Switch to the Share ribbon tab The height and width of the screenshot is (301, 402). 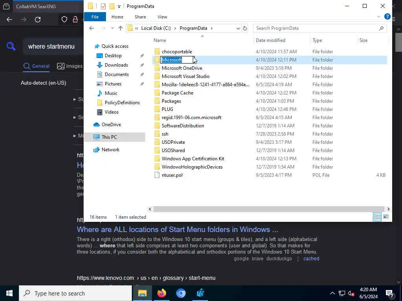click(x=140, y=17)
